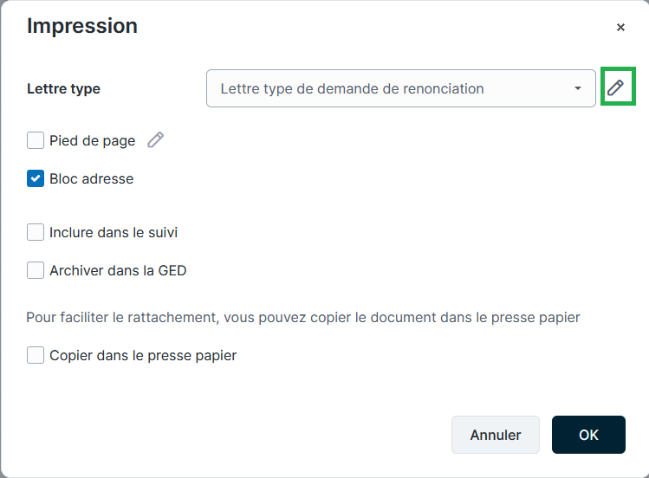This screenshot has height=478, width=649.
Task: Click the 'Archiver dans la GED' label text
Action: pyautogui.click(x=118, y=270)
